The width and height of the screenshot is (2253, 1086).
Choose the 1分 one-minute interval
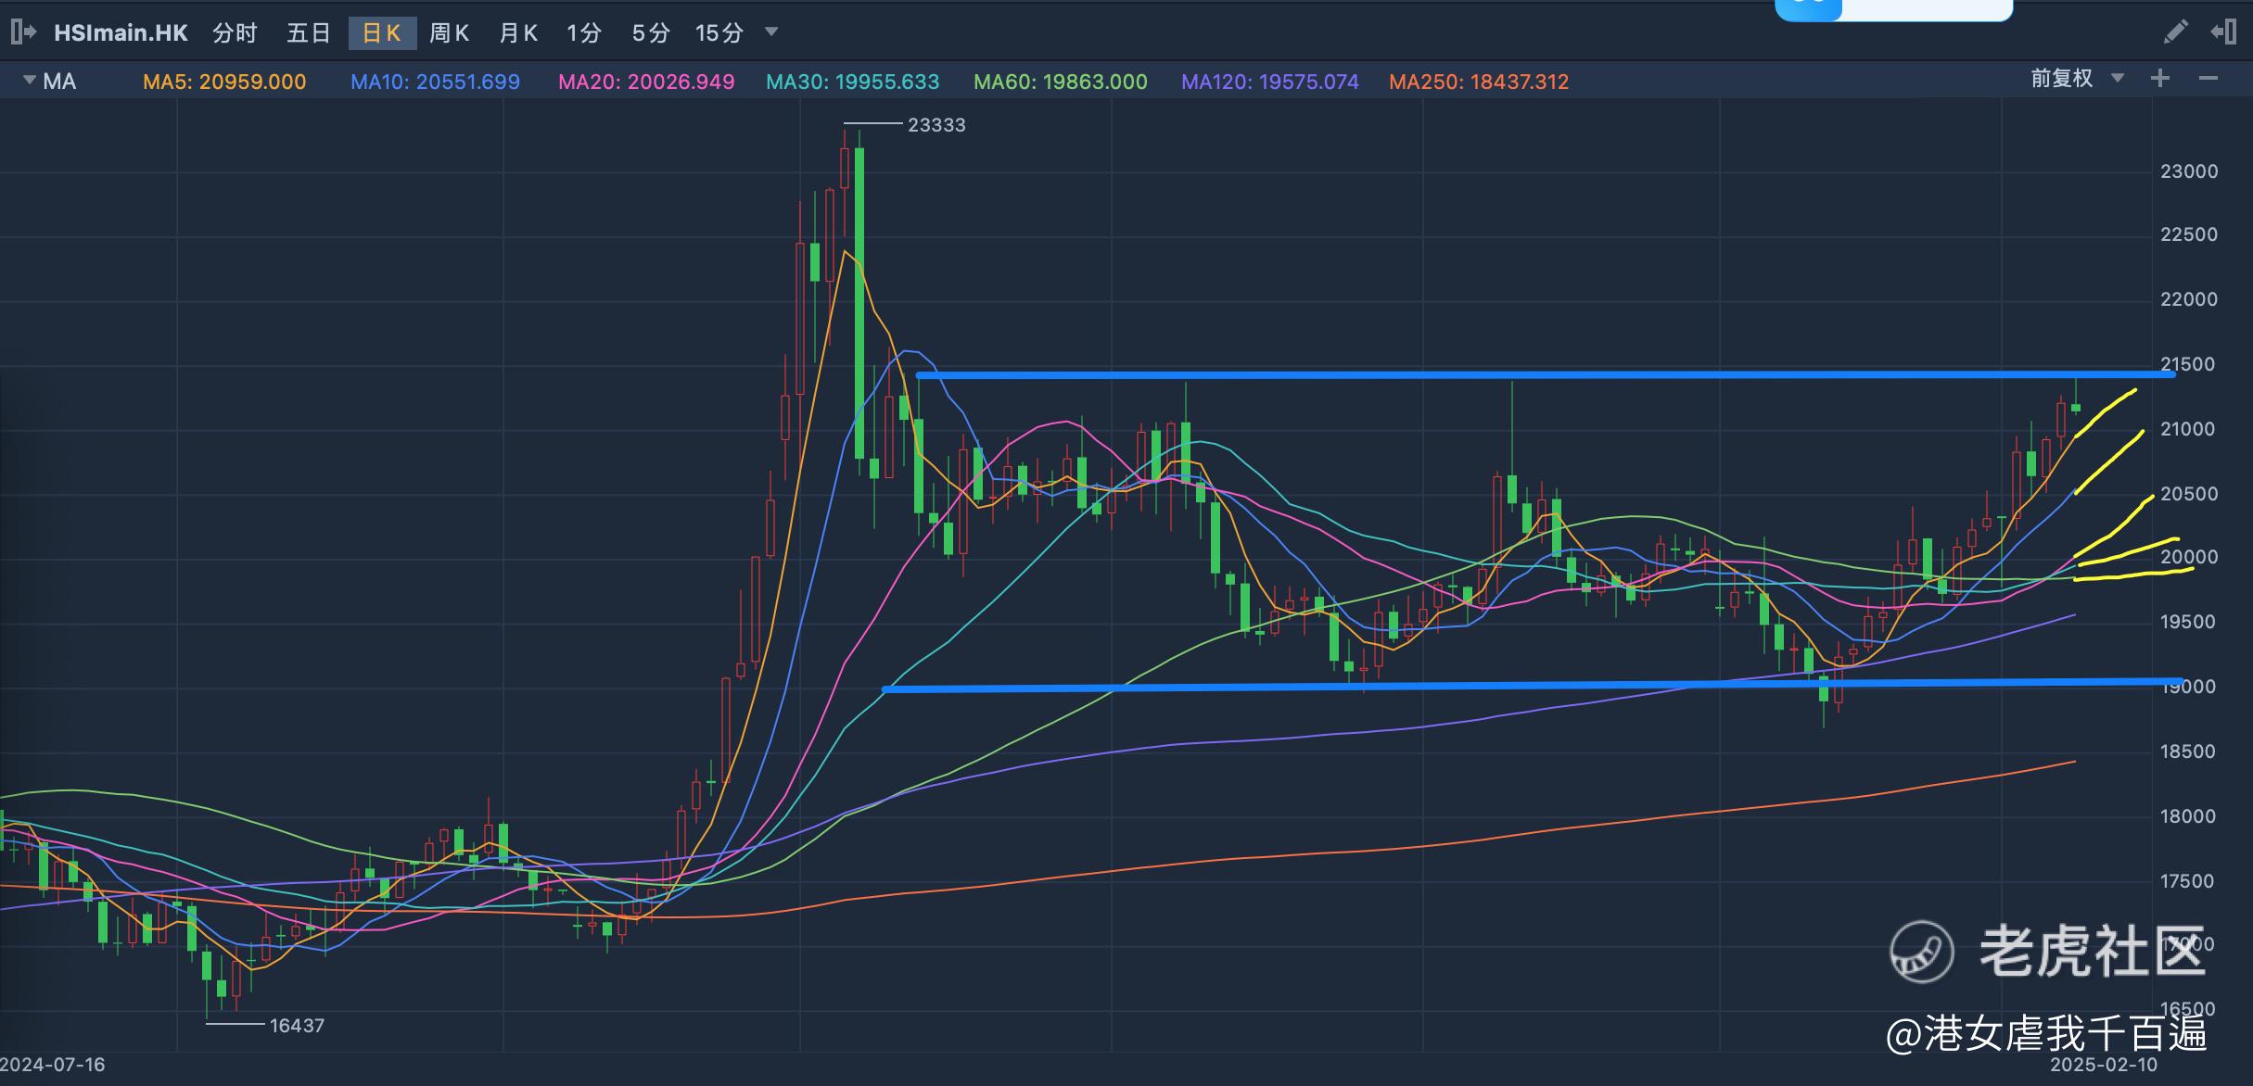click(584, 33)
